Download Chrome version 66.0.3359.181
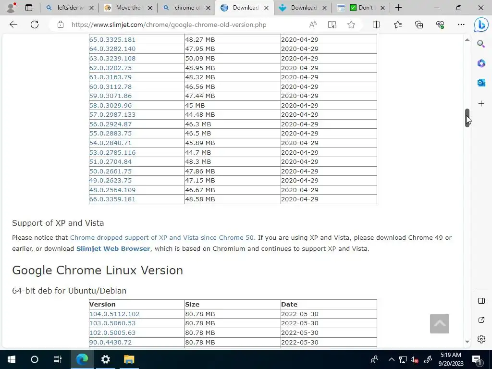 coord(112,199)
